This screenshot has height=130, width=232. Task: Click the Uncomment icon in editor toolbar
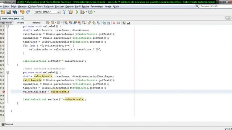point(128,23)
